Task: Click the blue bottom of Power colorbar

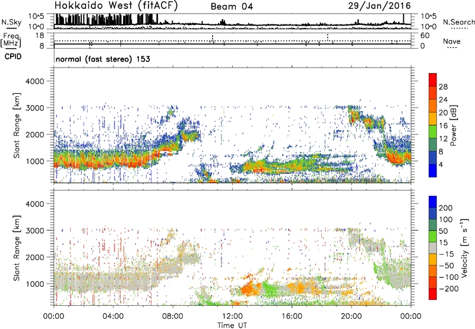Action: click(x=433, y=170)
